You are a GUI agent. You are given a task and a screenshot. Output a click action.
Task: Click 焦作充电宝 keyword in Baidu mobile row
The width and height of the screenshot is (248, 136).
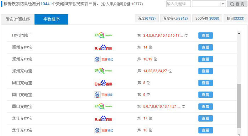[22, 130]
